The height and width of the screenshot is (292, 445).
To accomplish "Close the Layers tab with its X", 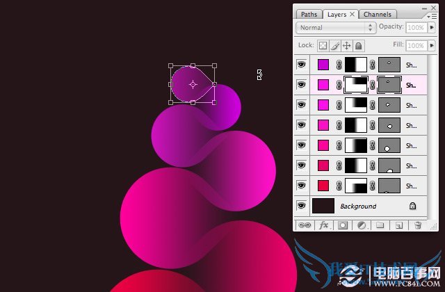I will pyautogui.click(x=352, y=14).
